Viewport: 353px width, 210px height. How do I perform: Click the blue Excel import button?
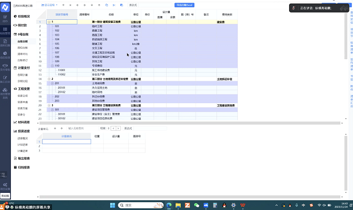pos(184,5)
